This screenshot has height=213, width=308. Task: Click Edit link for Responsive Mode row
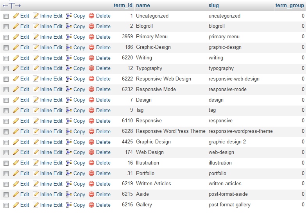coord(25,89)
